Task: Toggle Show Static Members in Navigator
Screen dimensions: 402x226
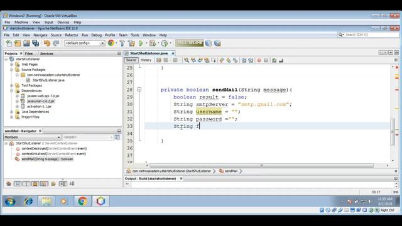Action: pyautogui.click(x=26, y=183)
